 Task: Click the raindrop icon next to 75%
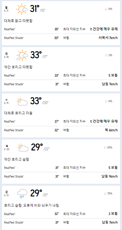point(105,194)
